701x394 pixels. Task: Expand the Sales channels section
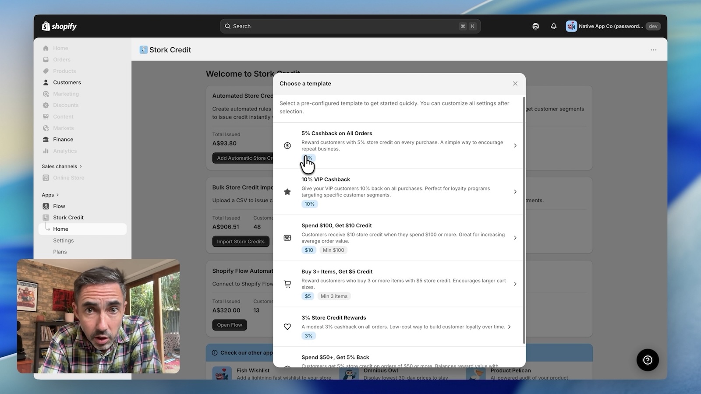[x=62, y=166]
